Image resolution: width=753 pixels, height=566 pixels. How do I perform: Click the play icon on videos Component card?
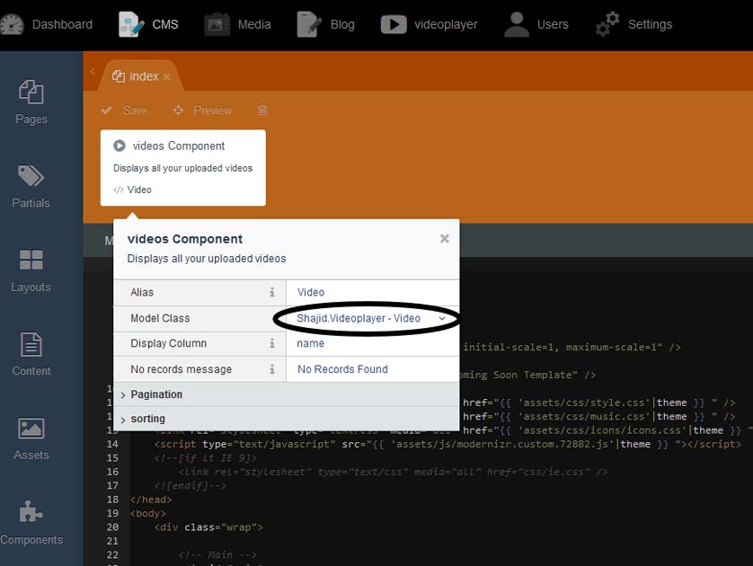tap(120, 146)
